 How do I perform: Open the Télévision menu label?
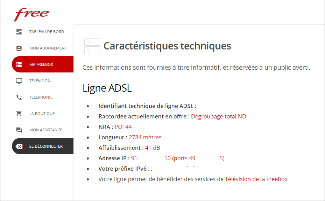[x=40, y=81]
